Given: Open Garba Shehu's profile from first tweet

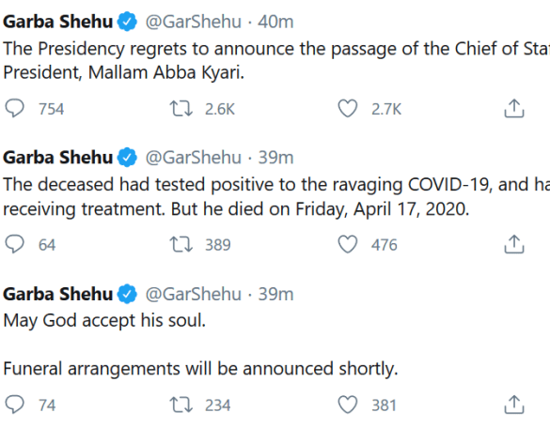Looking at the screenshot, I should click(58, 22).
